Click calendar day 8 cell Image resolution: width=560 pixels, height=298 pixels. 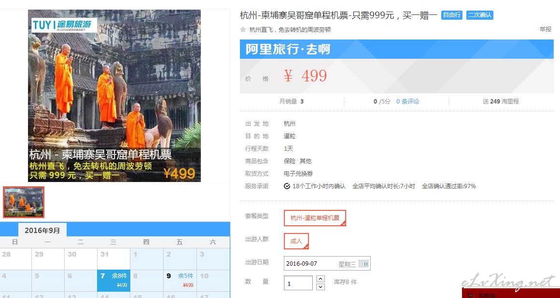click(x=147, y=281)
